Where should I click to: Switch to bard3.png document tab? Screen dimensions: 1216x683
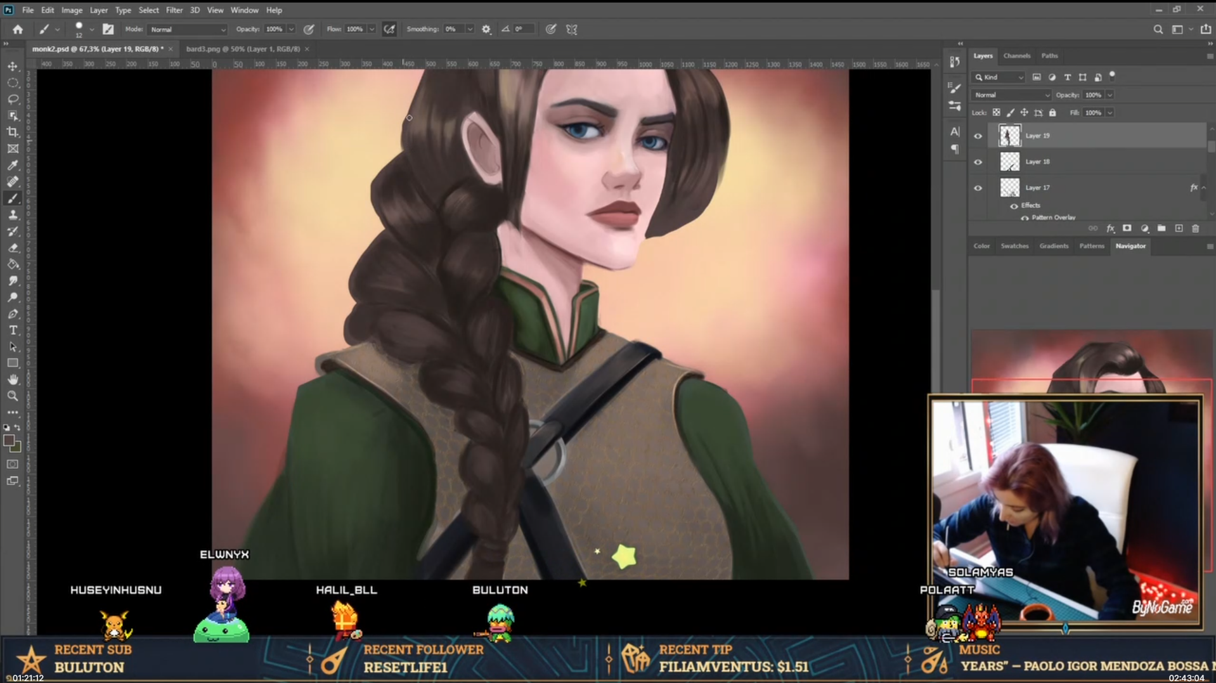[x=243, y=49]
